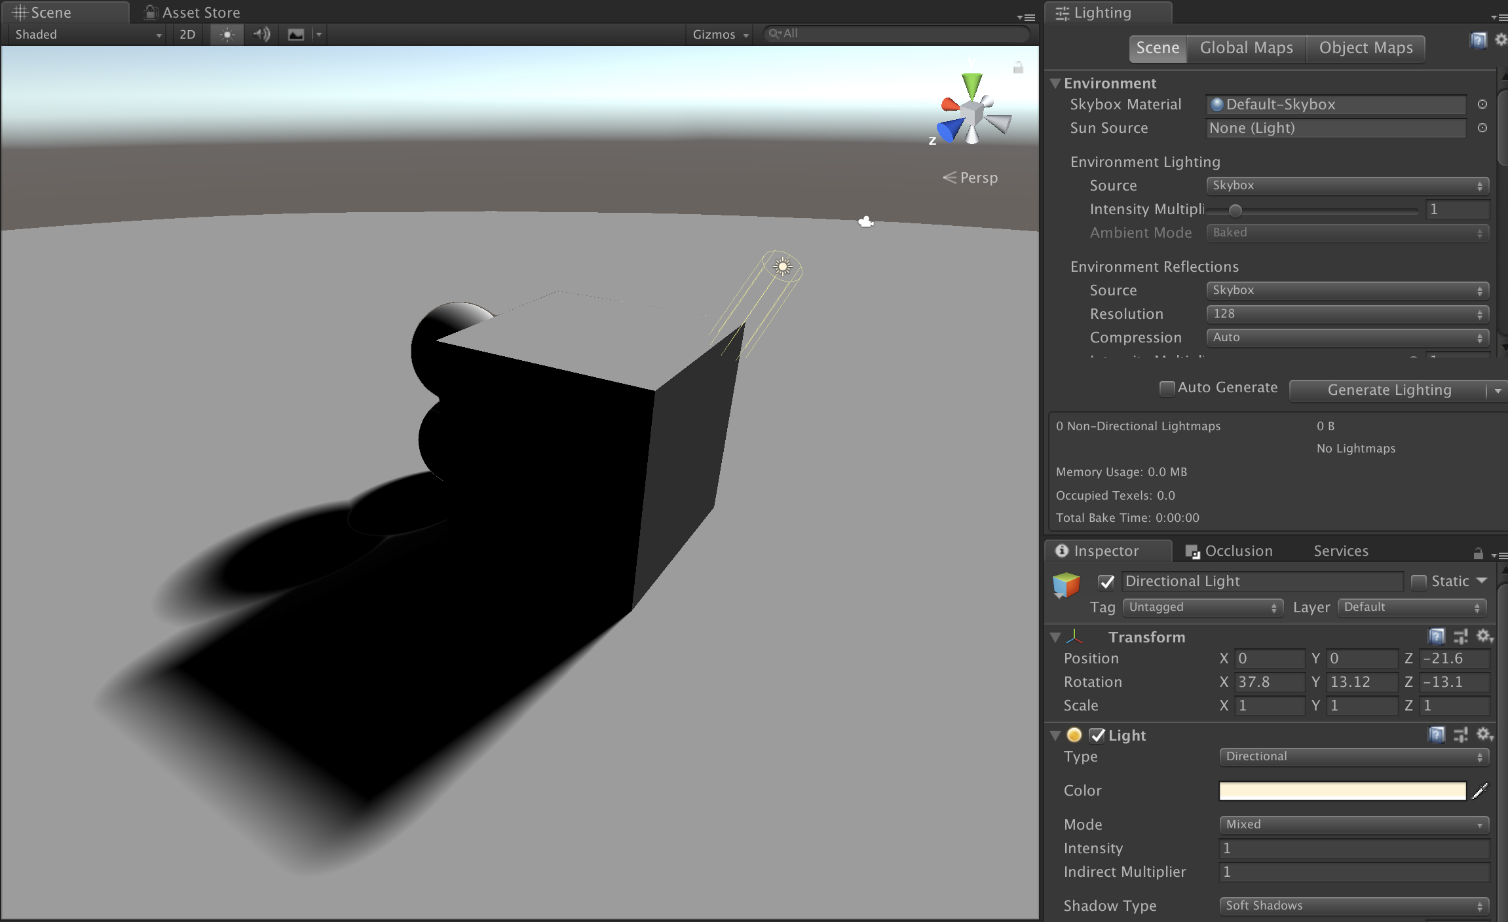This screenshot has width=1508, height=922.
Task: Open Generate Lighting arrow menu
Action: click(1498, 390)
